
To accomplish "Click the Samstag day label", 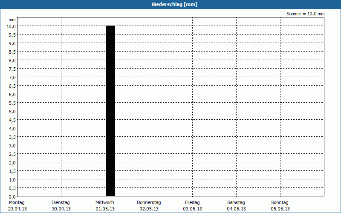I will [236, 203].
